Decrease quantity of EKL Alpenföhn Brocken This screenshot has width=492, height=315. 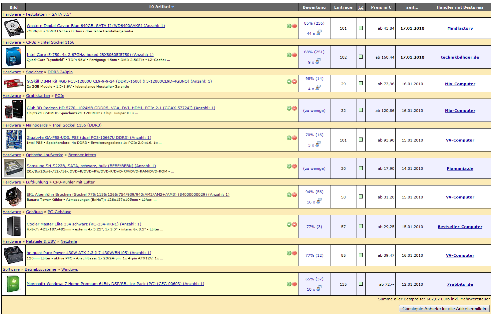[294, 195]
